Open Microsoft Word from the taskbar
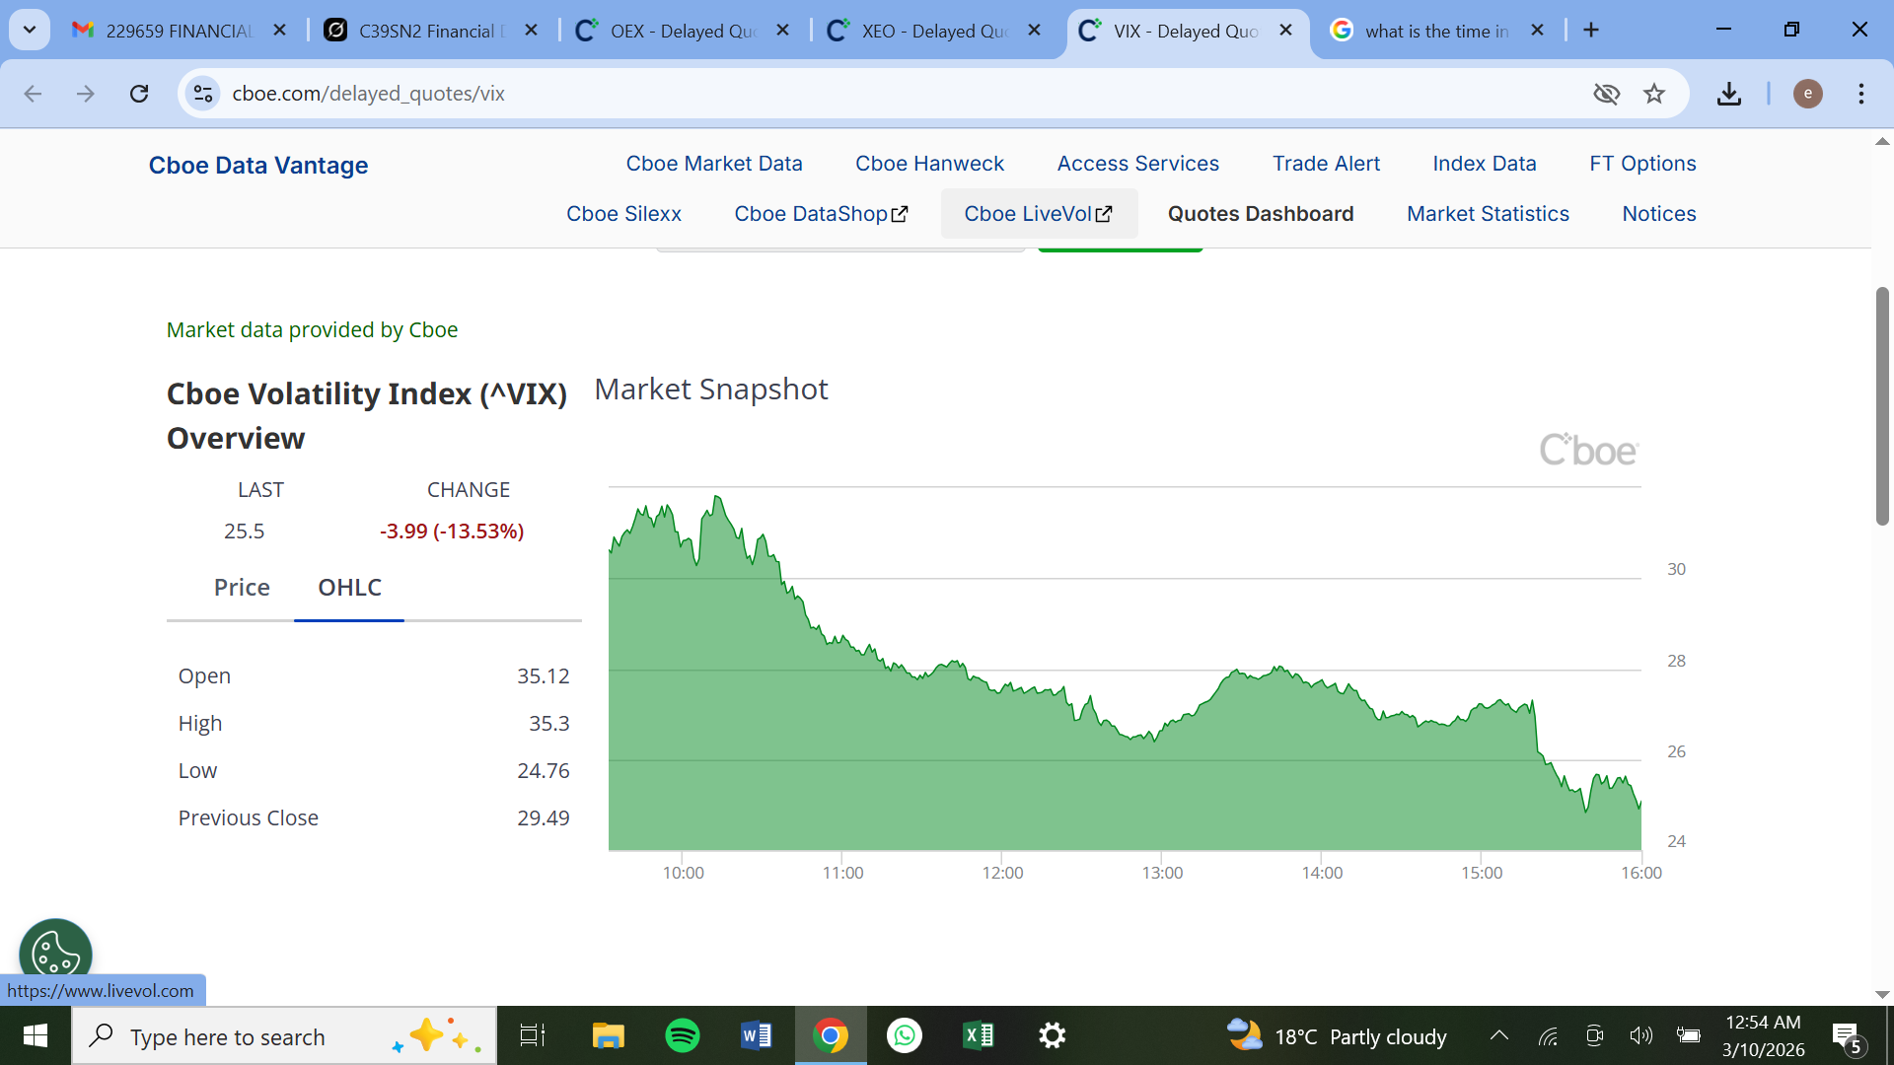1894x1065 pixels. (x=757, y=1035)
